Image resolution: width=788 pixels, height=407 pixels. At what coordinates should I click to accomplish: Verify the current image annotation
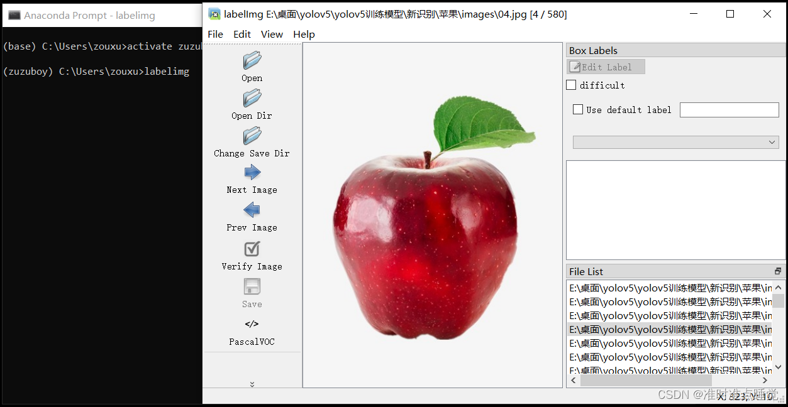(252, 249)
